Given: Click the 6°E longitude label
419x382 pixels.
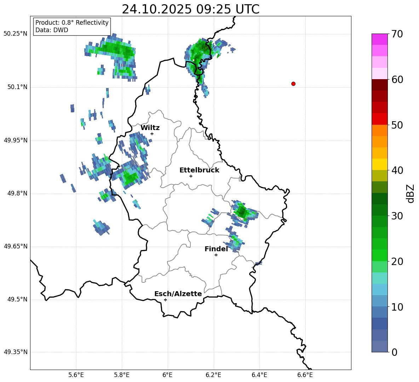Looking at the screenshot, I should pyautogui.click(x=167, y=375).
